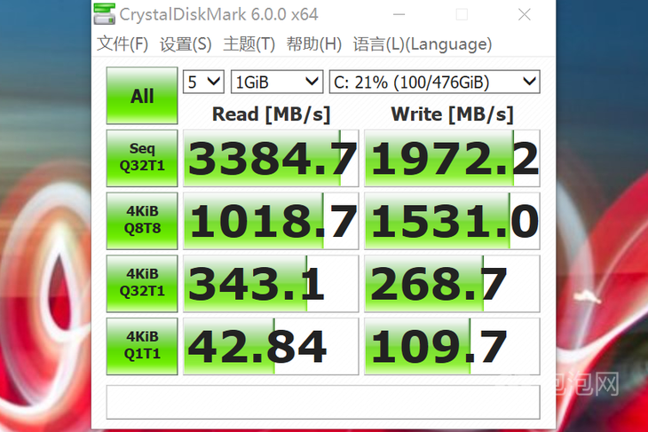The width and height of the screenshot is (648, 432).
Task: Open the 帮助(H) menu
Action: 313,43
